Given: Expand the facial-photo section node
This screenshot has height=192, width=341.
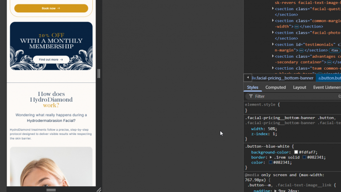Looking at the screenshot, I should pos(273,32).
